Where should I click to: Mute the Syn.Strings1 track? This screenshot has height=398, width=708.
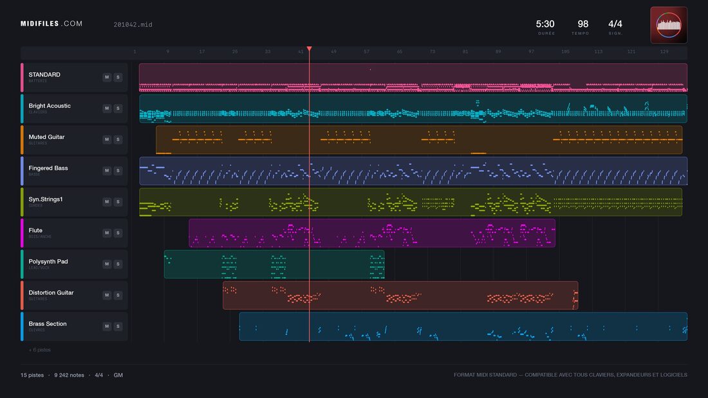[107, 202]
